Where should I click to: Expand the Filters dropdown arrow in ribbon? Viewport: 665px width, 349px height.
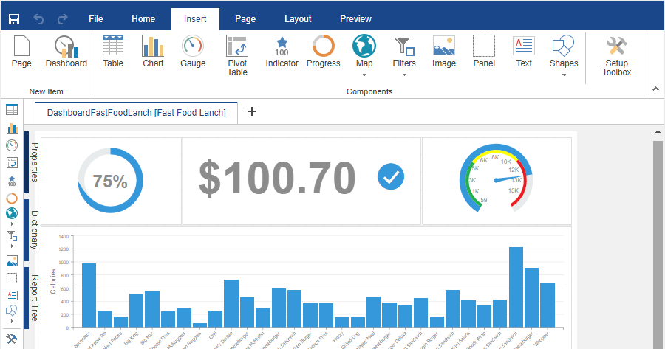click(x=405, y=75)
